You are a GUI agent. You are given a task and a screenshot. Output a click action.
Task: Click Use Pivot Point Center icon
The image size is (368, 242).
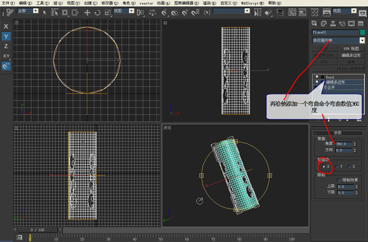pos(140,12)
